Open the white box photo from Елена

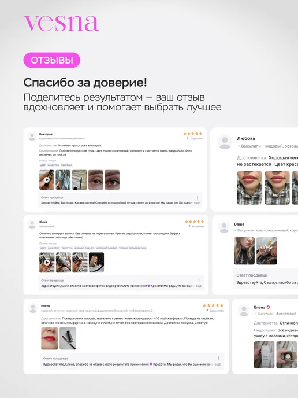point(264,355)
